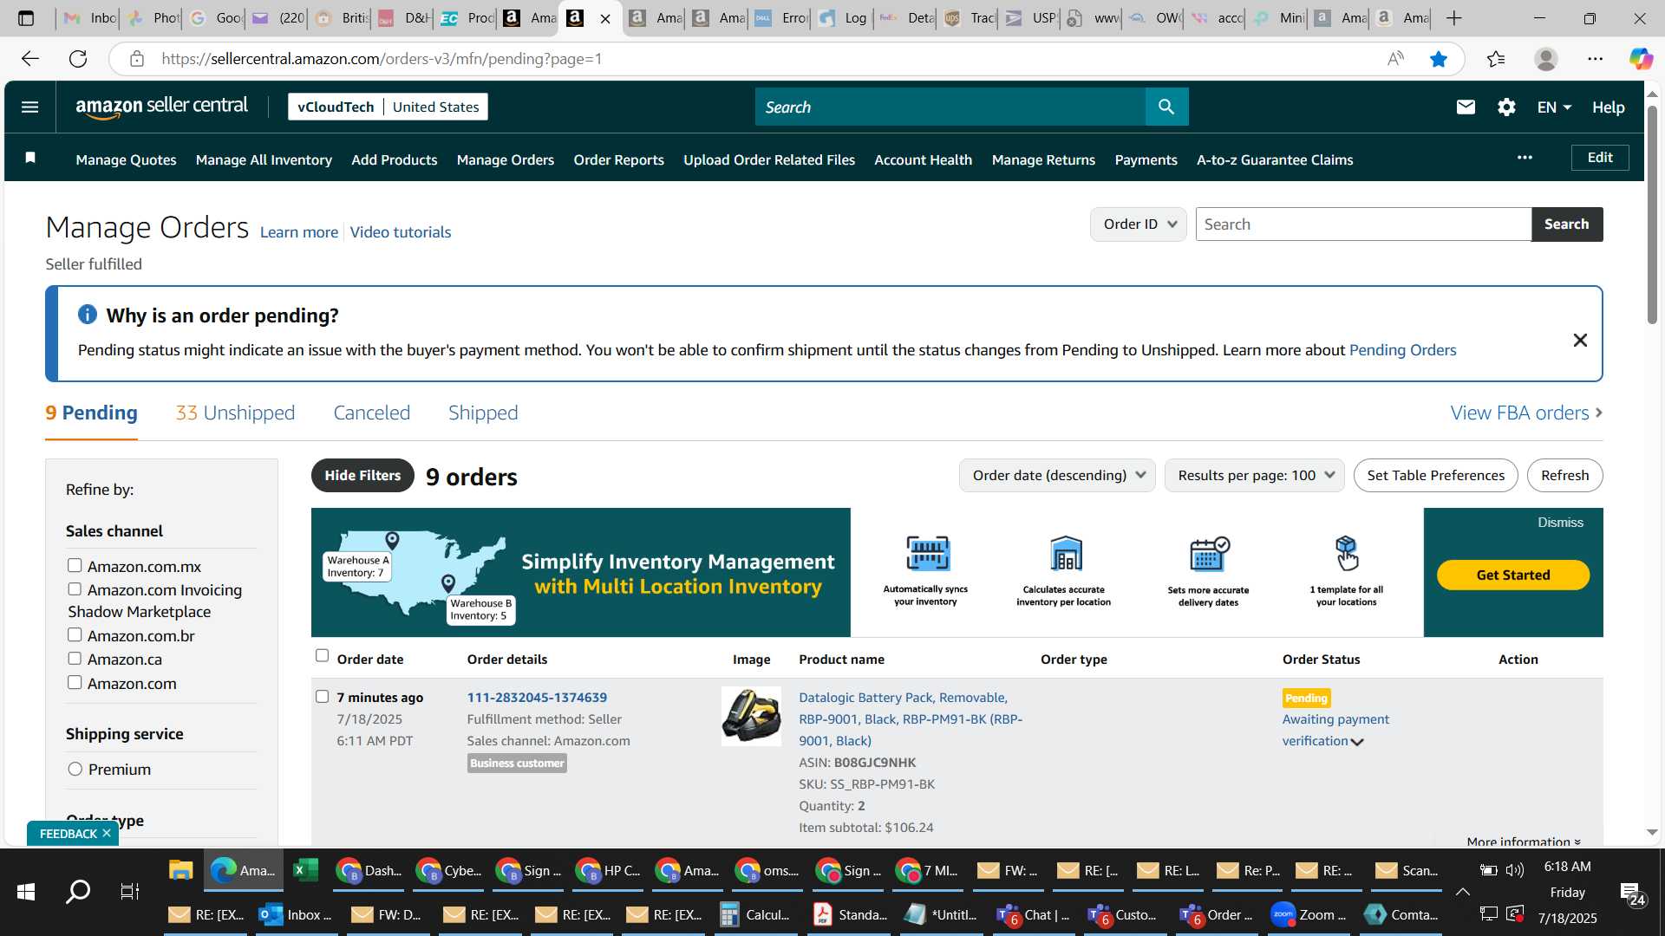1665x936 pixels.
Task: Tick the Amazon.com.mx checkbox
Action: [x=75, y=566]
